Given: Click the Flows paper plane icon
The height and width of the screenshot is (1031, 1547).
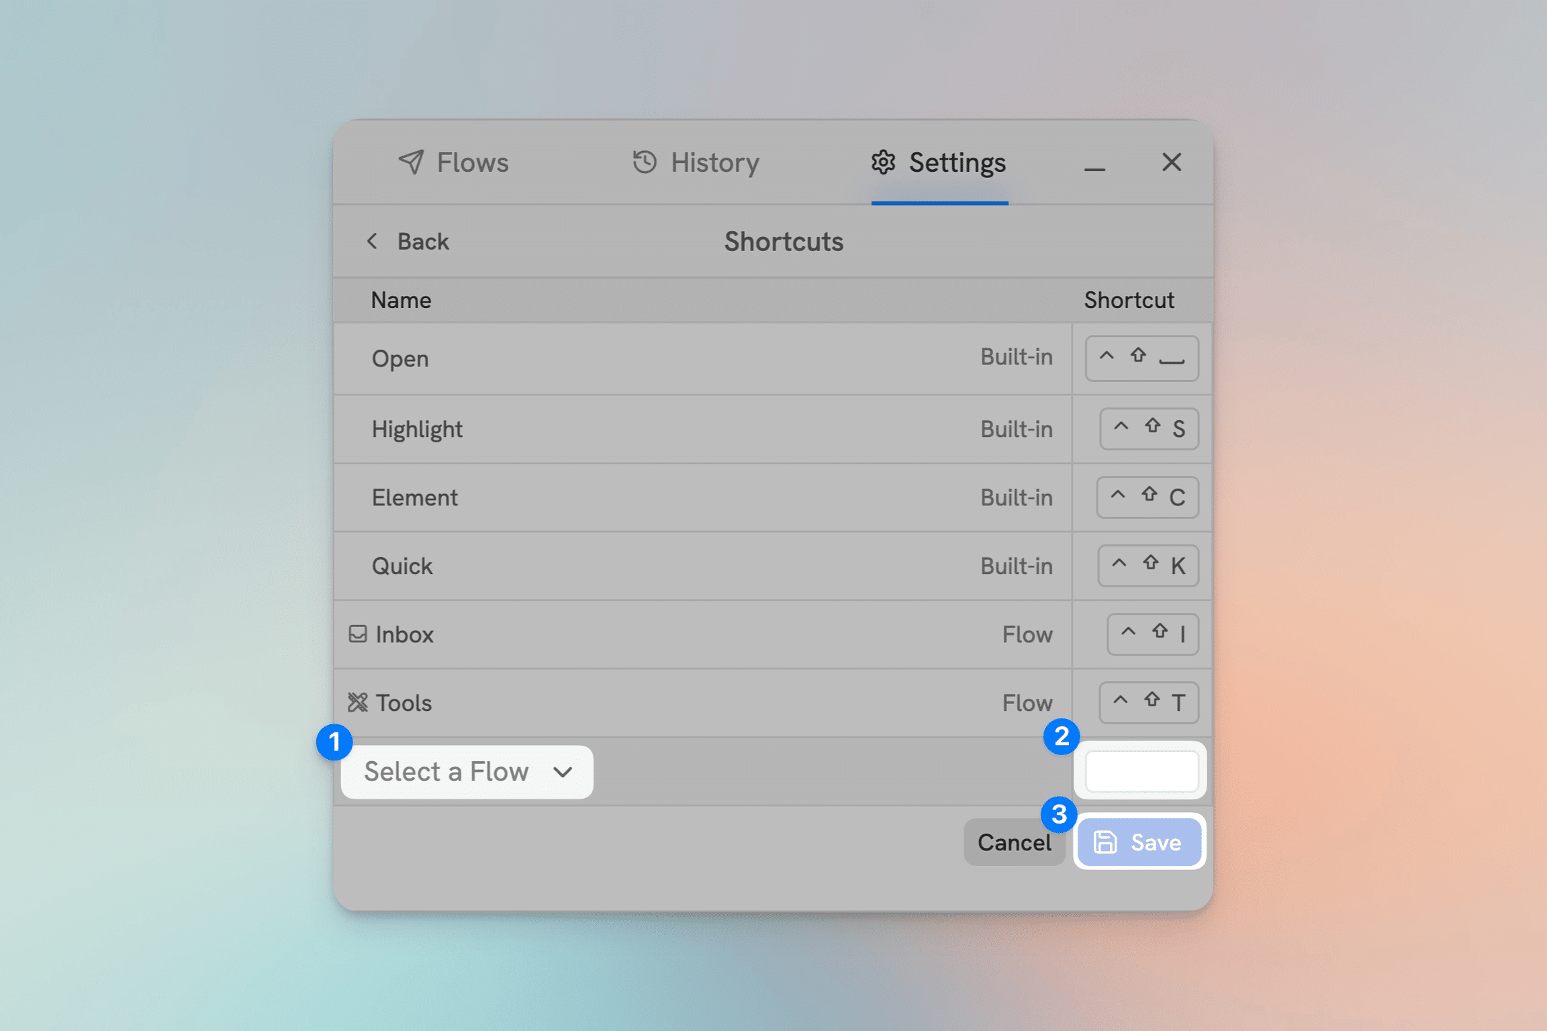Looking at the screenshot, I should click(x=411, y=162).
